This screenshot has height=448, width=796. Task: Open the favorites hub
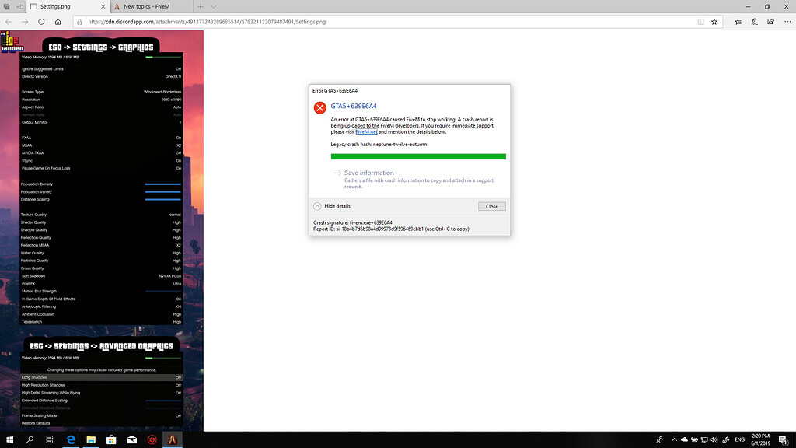(738, 22)
